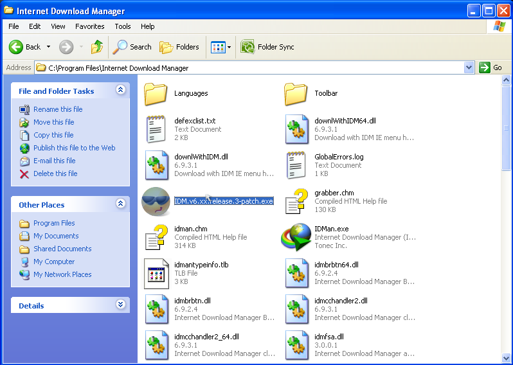Image resolution: width=513 pixels, height=365 pixels.
Task: Click the IDM.v6.xx.release.3-patch.exe filename
Action: (x=224, y=201)
